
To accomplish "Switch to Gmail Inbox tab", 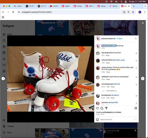I will tap(18, 6).
